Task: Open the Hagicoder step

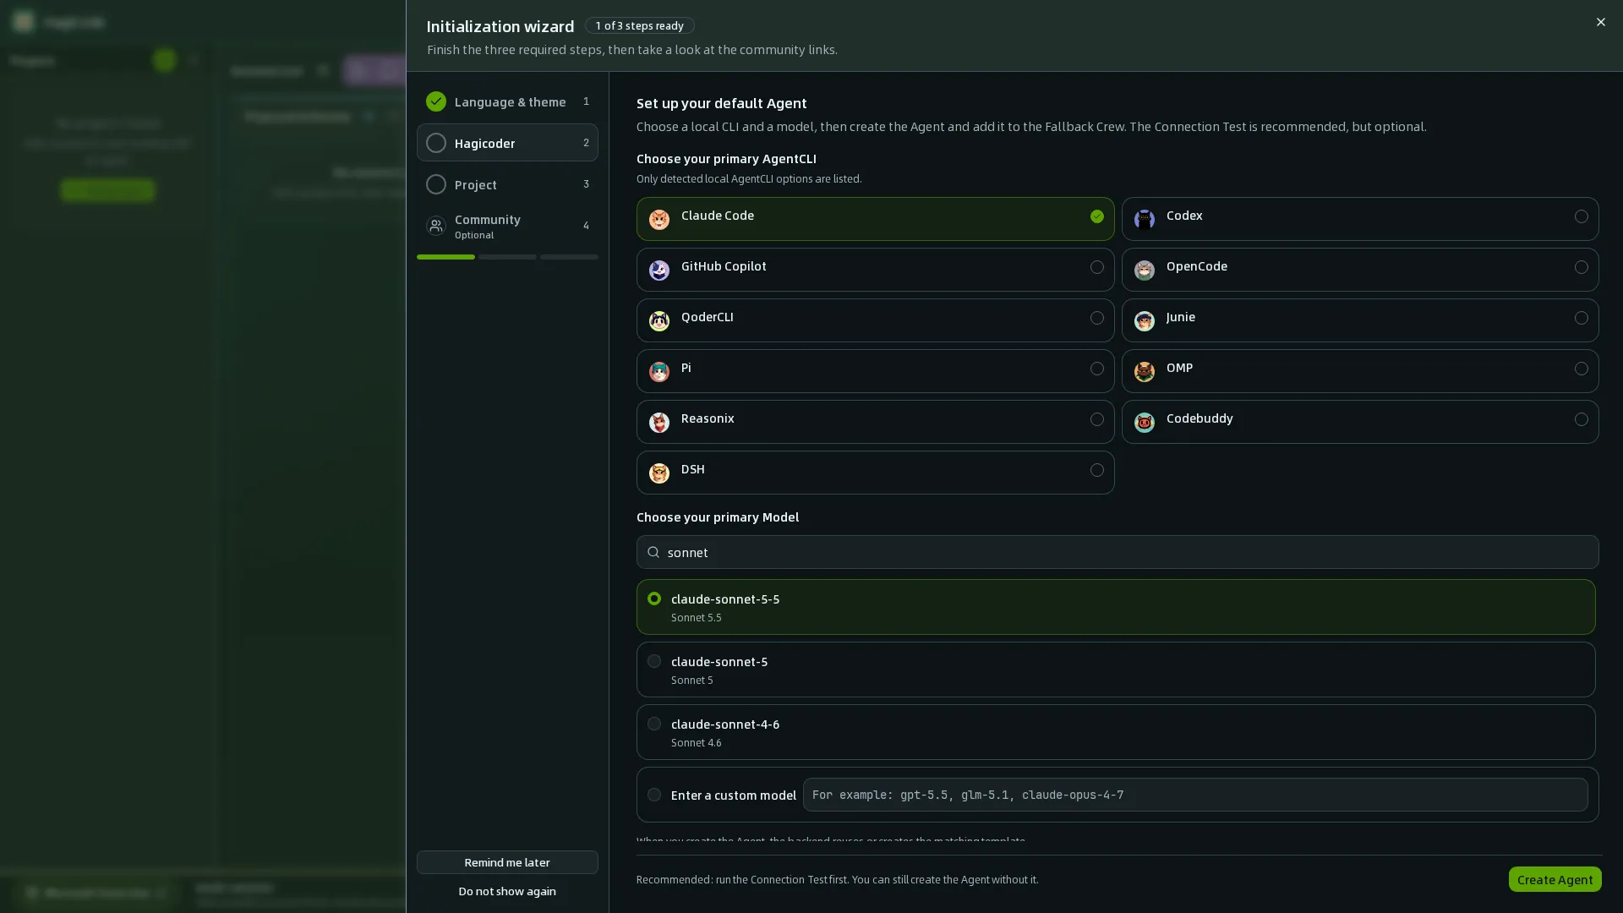Action: tap(507, 143)
